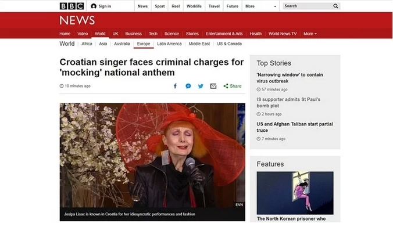393x227 pixels.
Task: Click the Features illustration thumbnail
Action: click(295, 193)
